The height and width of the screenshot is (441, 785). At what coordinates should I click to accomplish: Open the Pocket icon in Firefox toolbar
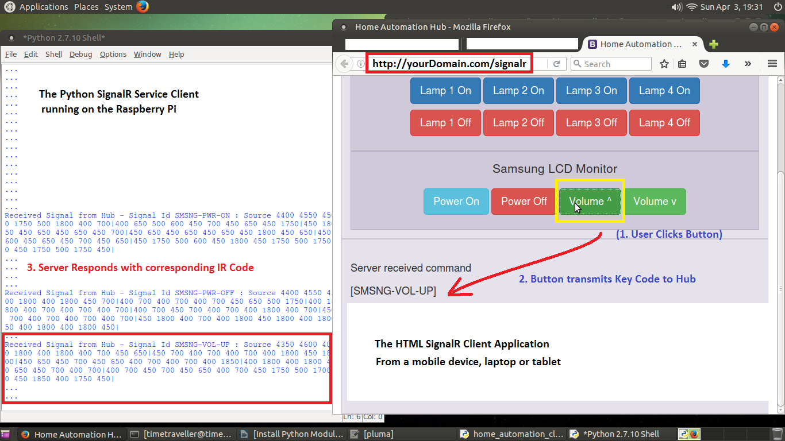coord(704,64)
